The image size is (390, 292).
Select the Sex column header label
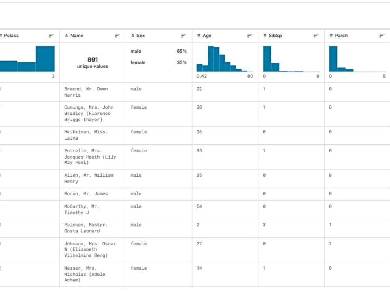click(x=141, y=36)
